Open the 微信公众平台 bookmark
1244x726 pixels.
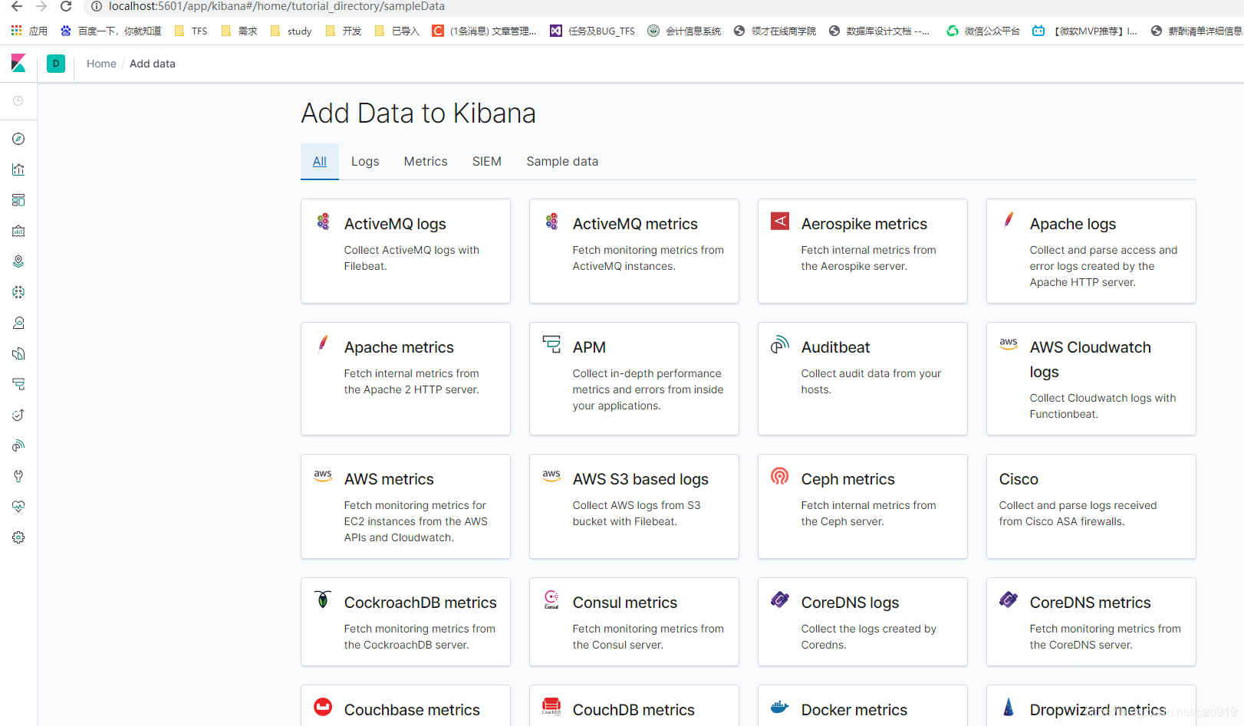(983, 31)
